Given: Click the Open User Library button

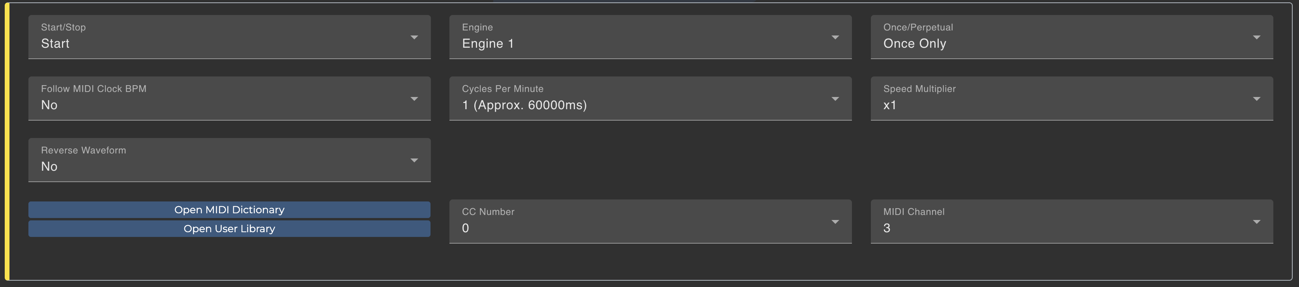Looking at the screenshot, I should [229, 229].
